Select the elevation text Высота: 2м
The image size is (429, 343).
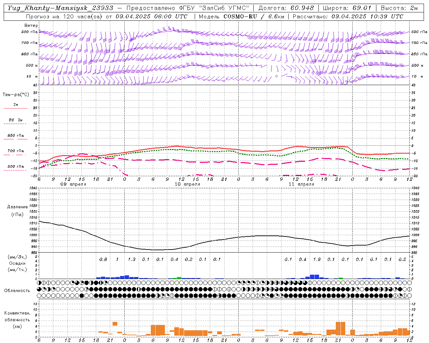click(x=399, y=8)
